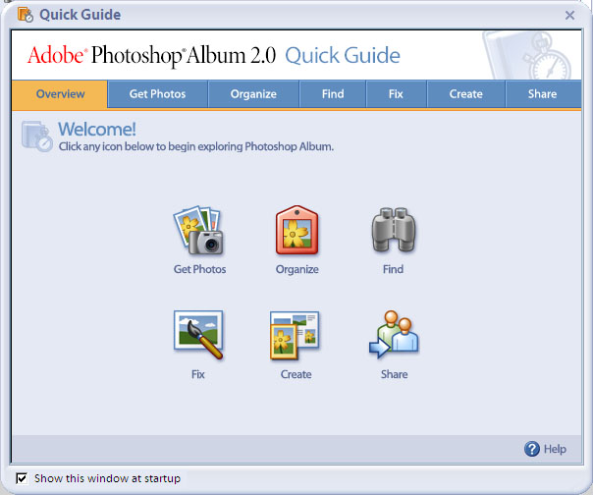Click the Fix label under the paintbrush
The width and height of the screenshot is (593, 495).
pyautogui.click(x=198, y=374)
